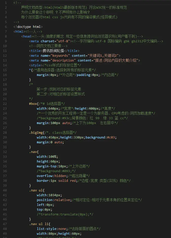
Task: Click the comment '第一步:找到对应的标签元素'
Action: [59, 89]
